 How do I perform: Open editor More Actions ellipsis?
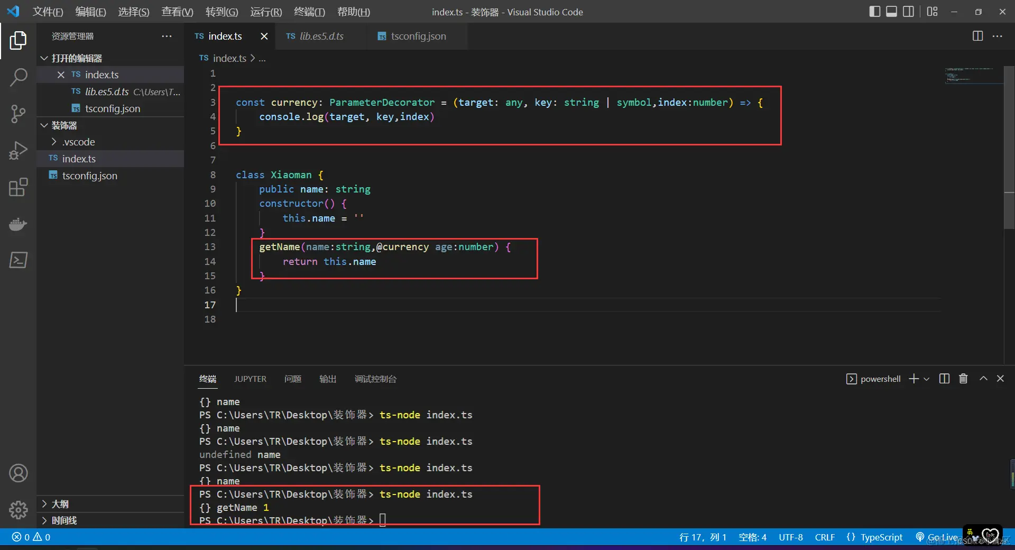[997, 36]
